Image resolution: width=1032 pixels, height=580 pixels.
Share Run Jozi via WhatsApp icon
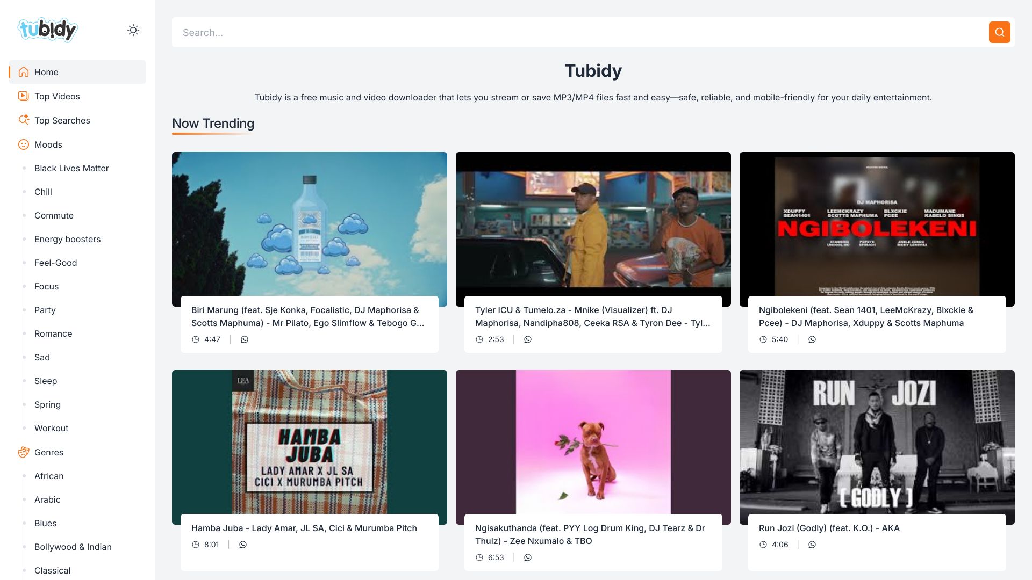812,545
